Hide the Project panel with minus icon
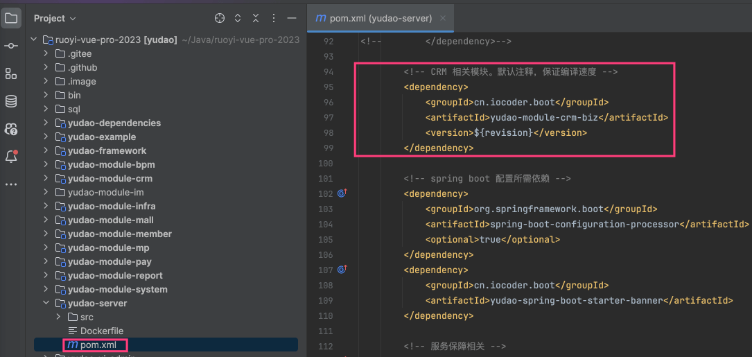This screenshot has width=752, height=357. click(292, 18)
